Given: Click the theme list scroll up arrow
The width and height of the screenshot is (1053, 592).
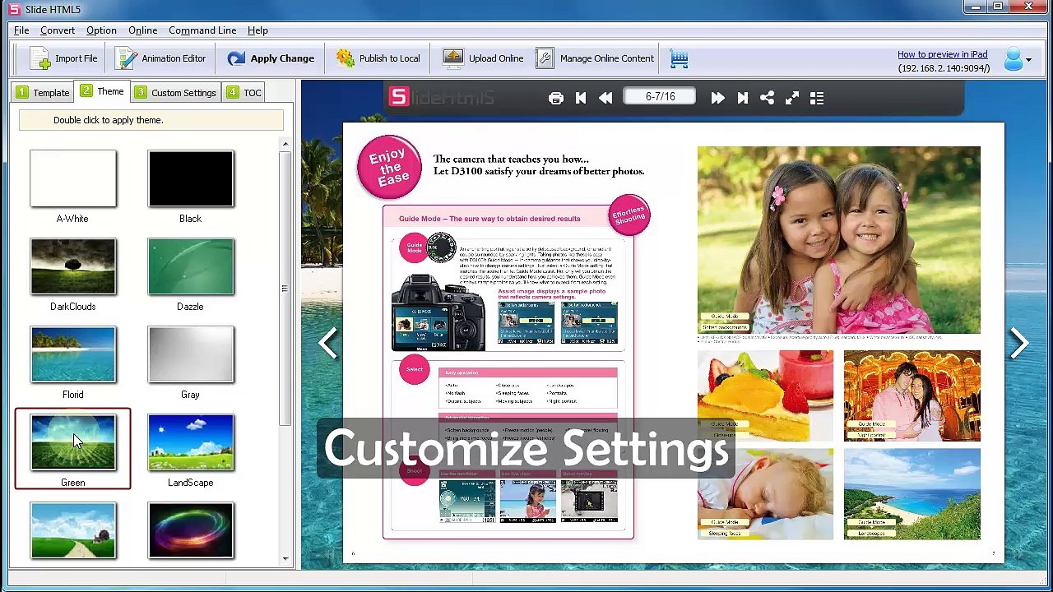Looking at the screenshot, I should (285, 144).
